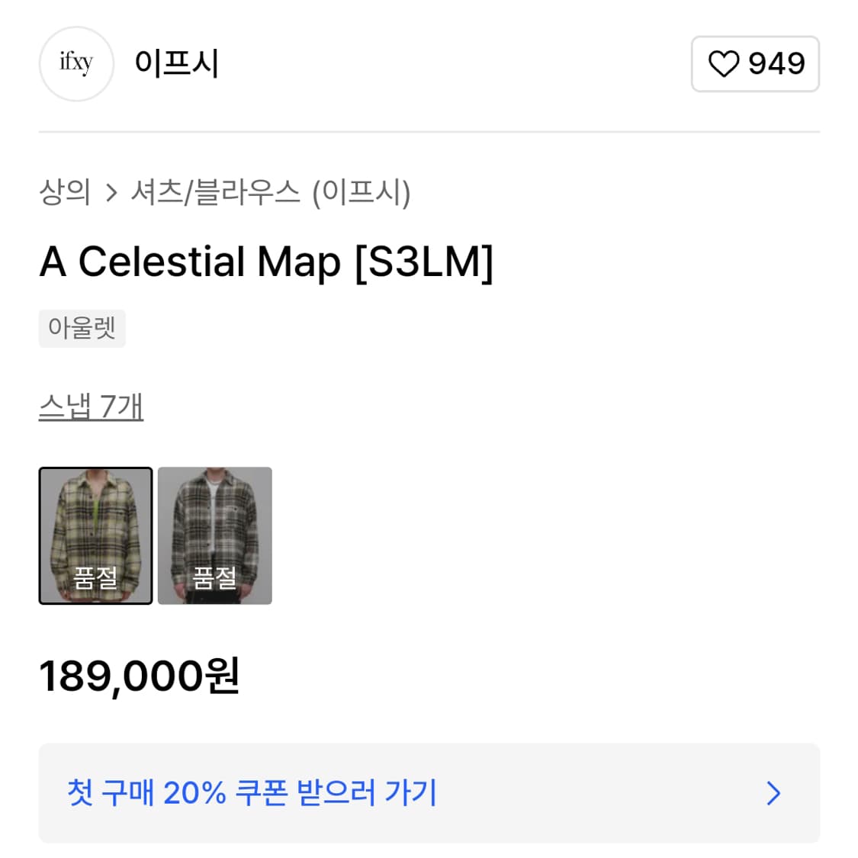Click the underlined 7개 snap count
Image resolution: width=858 pixels, height=858 pixels.
[x=121, y=407]
